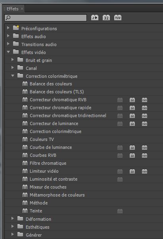Switch to the Effets panel tab
This screenshot has height=239, width=163.
[x=12, y=9]
